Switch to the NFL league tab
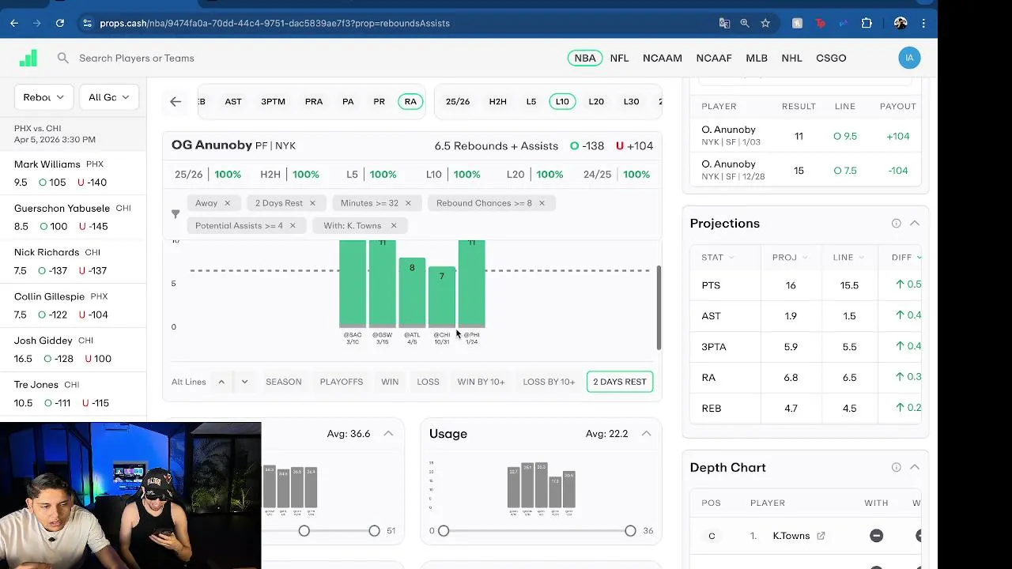The image size is (1012, 569). [x=619, y=58]
